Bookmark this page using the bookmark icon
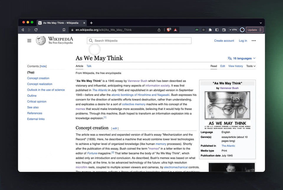This screenshot has height=190, width=283. coord(64,30)
